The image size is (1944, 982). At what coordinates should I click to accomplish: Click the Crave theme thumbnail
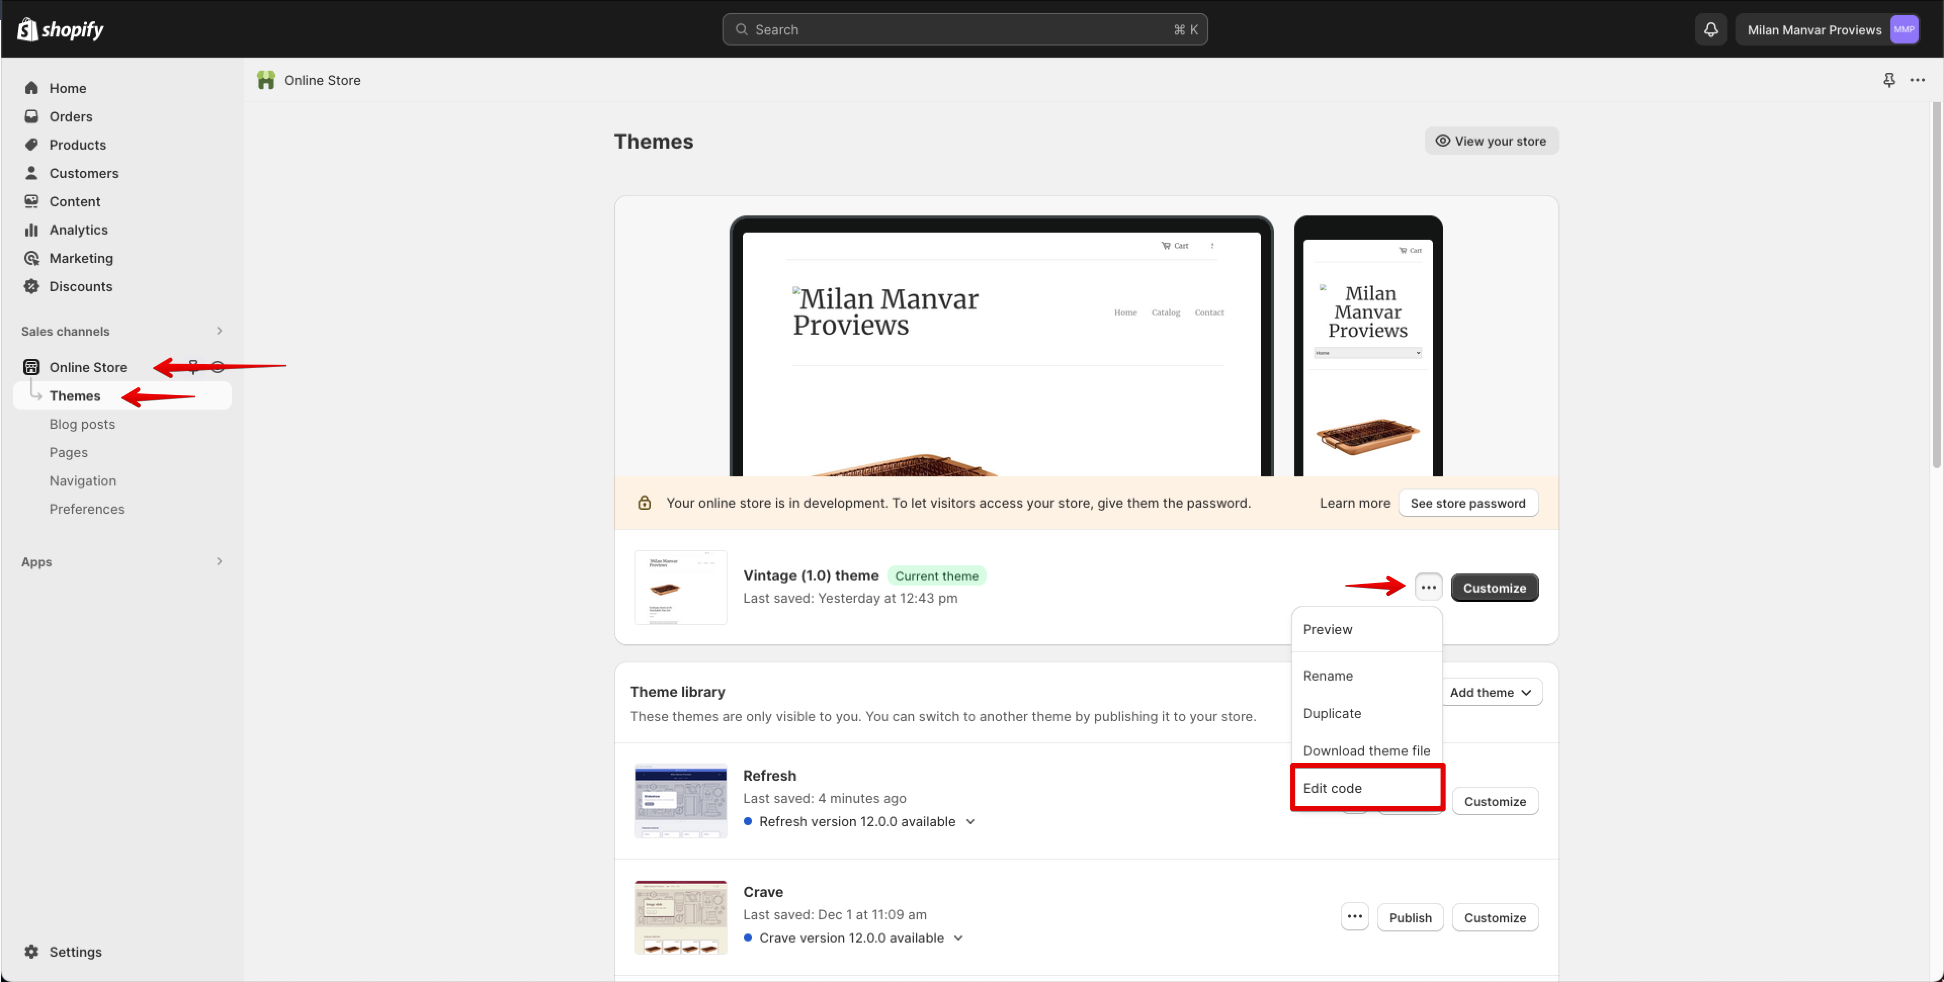point(681,917)
